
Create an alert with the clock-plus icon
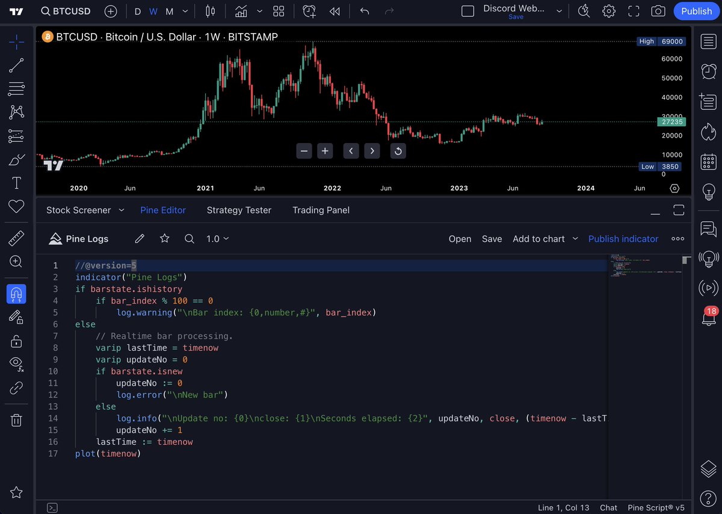[309, 11]
